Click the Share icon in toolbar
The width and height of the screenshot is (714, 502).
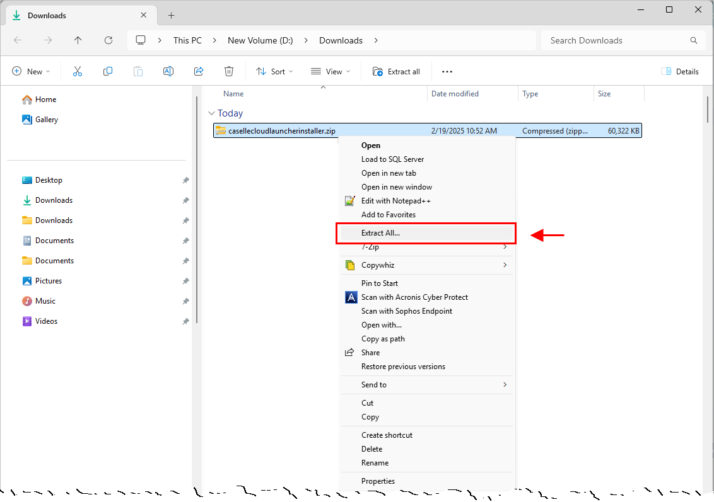pos(199,72)
